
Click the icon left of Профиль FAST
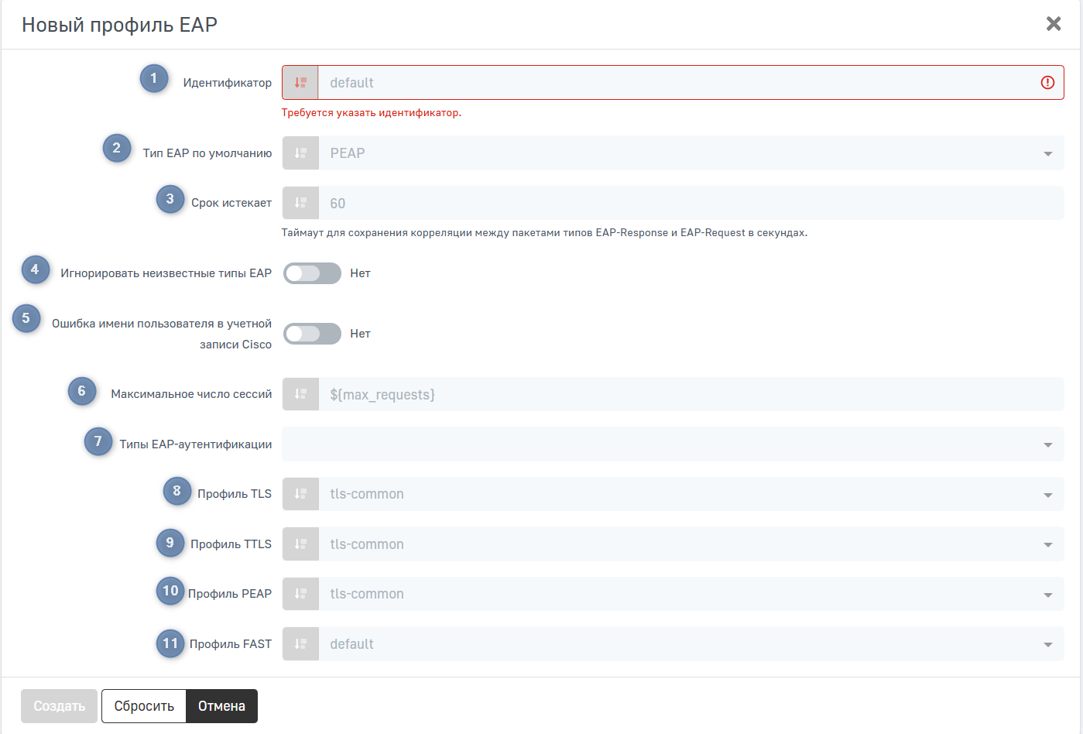(300, 644)
